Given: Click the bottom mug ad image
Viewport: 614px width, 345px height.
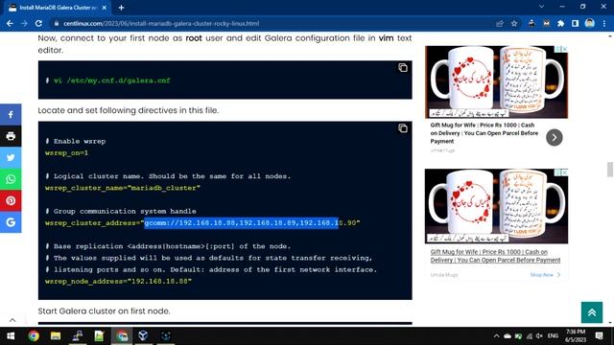Looking at the screenshot, I should (496, 206).
